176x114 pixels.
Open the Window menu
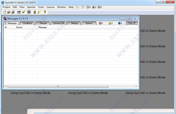(x=62, y=7)
